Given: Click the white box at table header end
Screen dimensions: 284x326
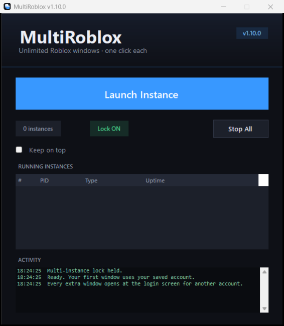Looking at the screenshot, I should (x=263, y=180).
